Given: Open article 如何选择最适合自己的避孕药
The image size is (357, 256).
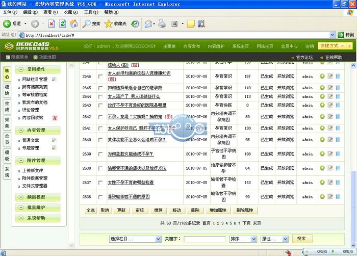Looking at the screenshot, I should [135, 88].
